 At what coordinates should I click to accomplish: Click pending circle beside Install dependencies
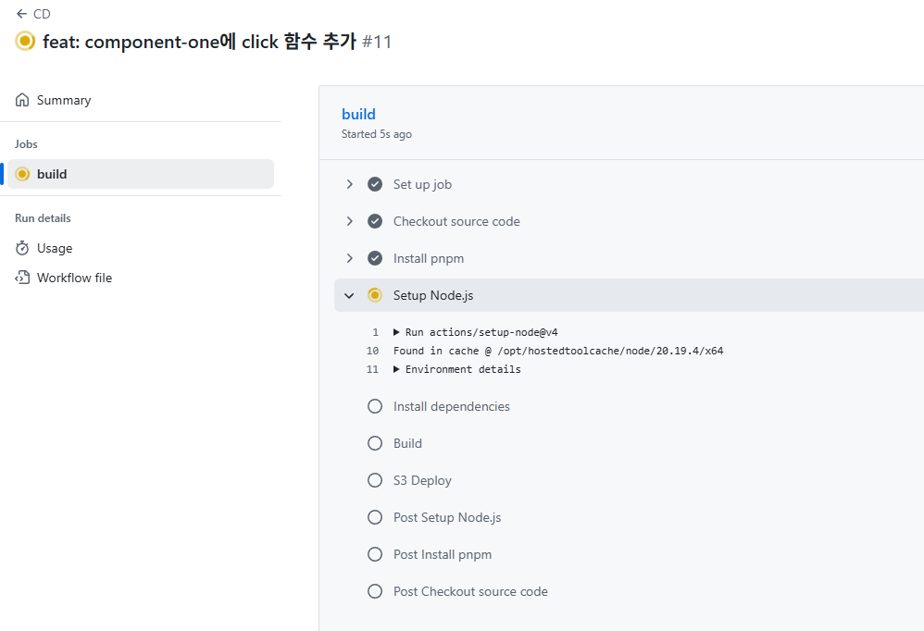375,406
